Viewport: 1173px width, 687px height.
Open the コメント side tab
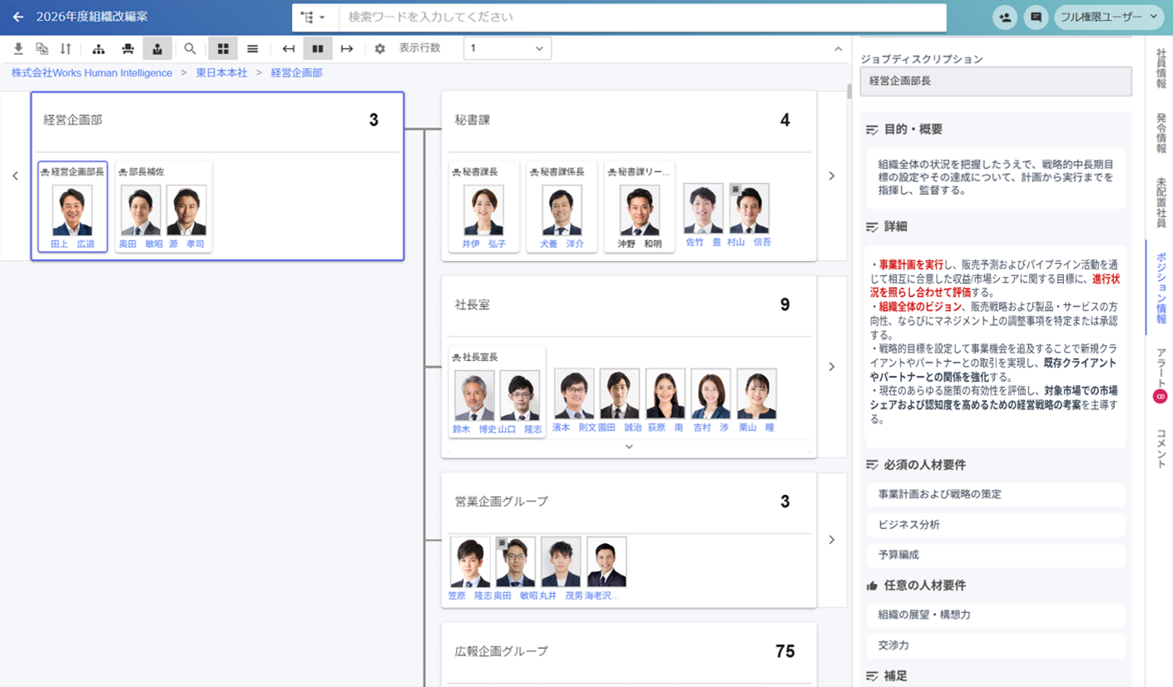coord(1161,447)
